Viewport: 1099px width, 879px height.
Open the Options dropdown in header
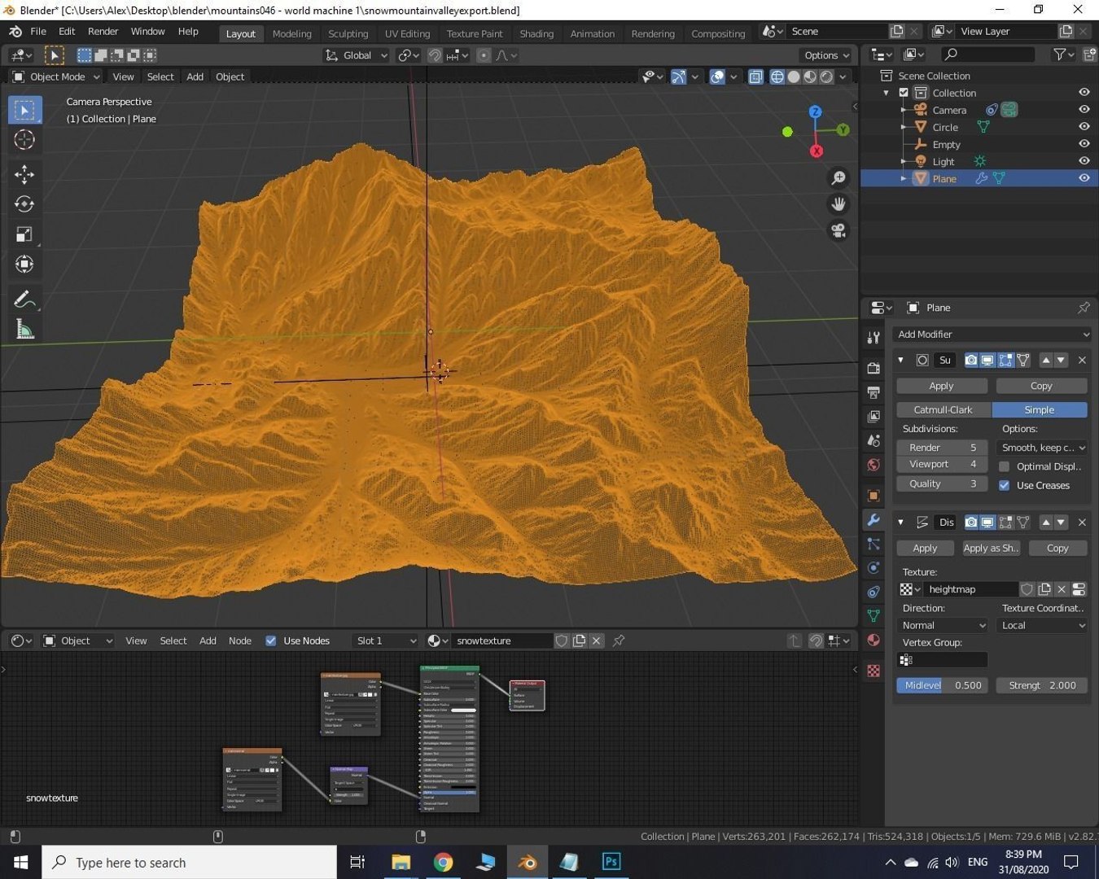click(x=826, y=55)
